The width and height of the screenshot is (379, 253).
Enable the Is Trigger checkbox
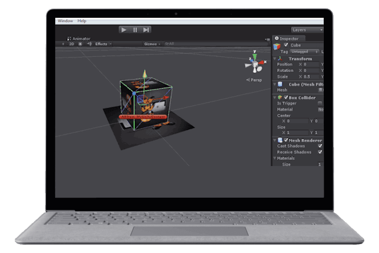[320, 103]
